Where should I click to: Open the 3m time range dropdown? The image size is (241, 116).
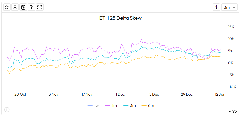click(x=230, y=7)
